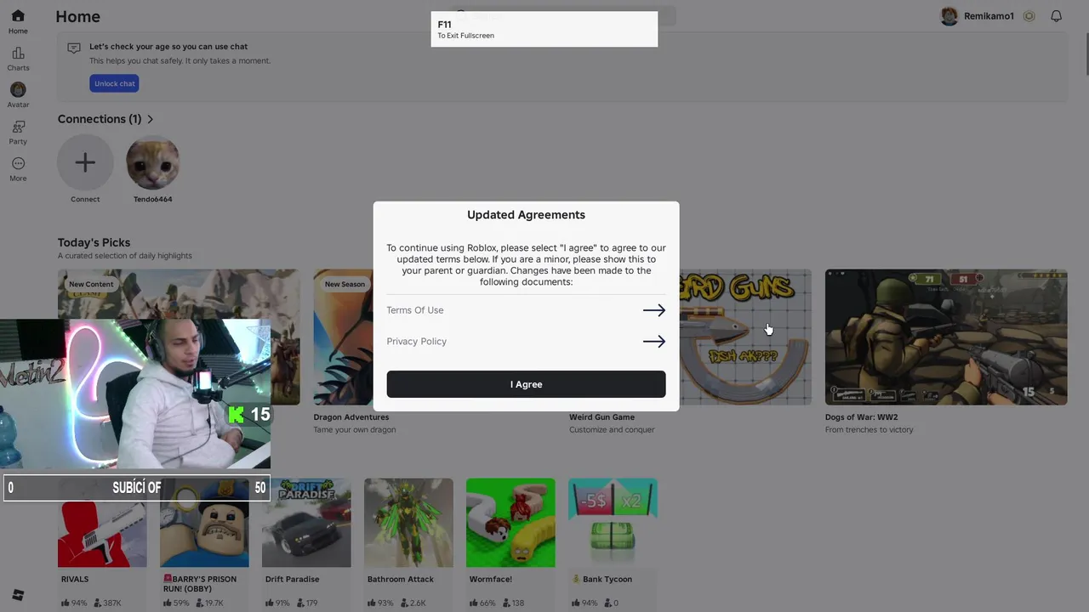
Task: Click the plus Connect button
Action: [x=85, y=162]
